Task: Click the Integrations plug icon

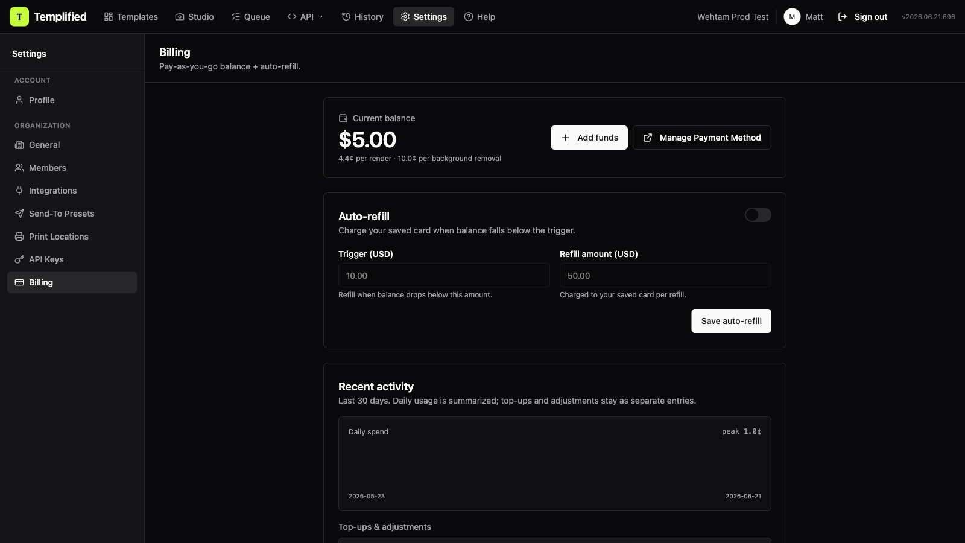Action: [19, 191]
